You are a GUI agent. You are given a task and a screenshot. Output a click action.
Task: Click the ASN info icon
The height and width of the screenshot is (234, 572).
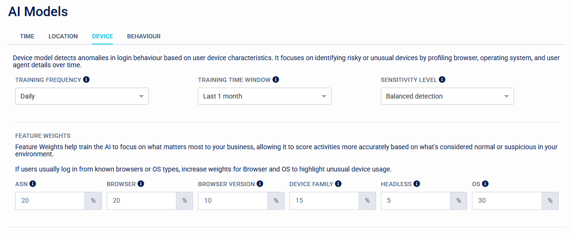[33, 184]
